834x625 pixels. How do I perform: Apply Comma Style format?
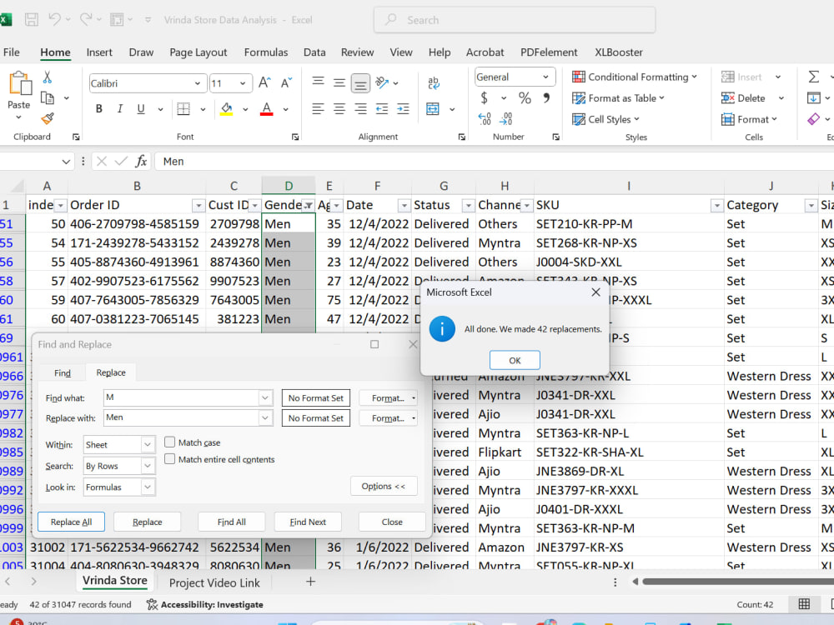coord(546,97)
